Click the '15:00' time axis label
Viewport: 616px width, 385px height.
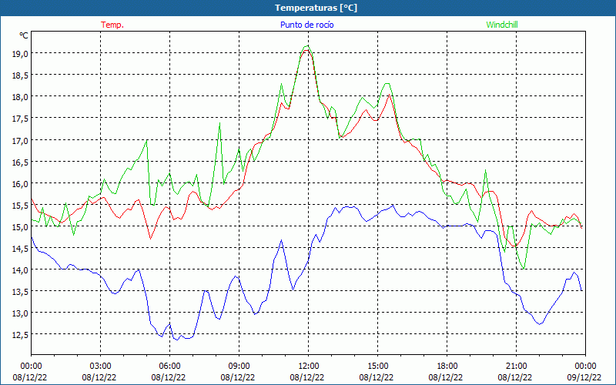coord(377,367)
